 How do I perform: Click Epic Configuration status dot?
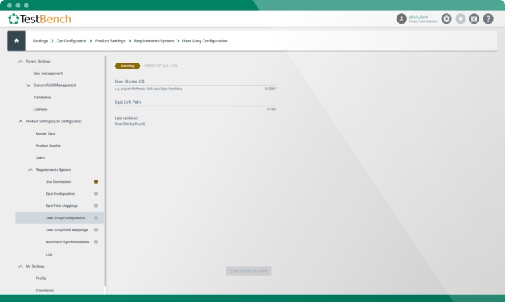click(x=96, y=194)
